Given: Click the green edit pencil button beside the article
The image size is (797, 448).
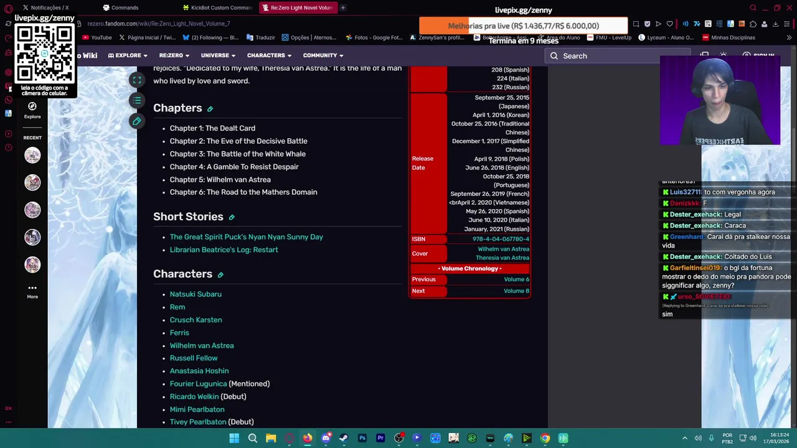Looking at the screenshot, I should 137,121.
